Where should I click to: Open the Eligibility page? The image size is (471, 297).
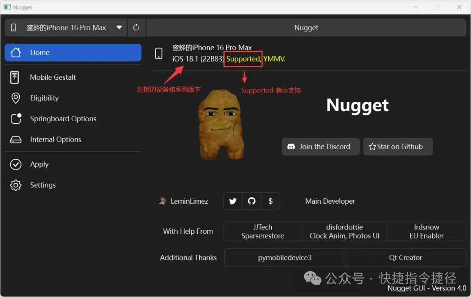(73, 98)
